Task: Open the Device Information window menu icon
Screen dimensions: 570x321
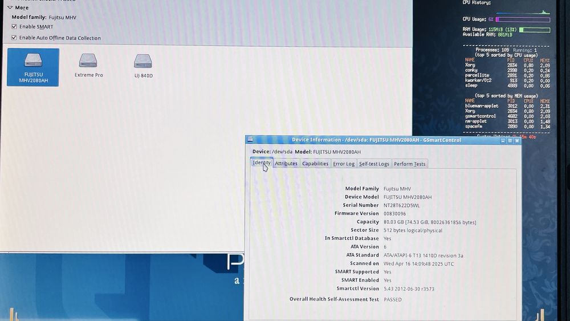Action: [250, 140]
